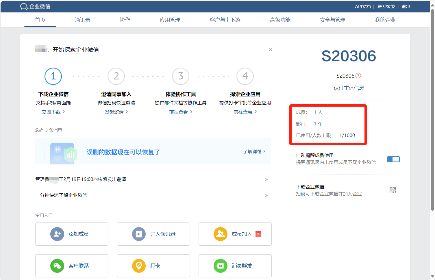The image size is (435, 280).
Task: Click the 消息群发 green icon
Action: tap(220, 266)
